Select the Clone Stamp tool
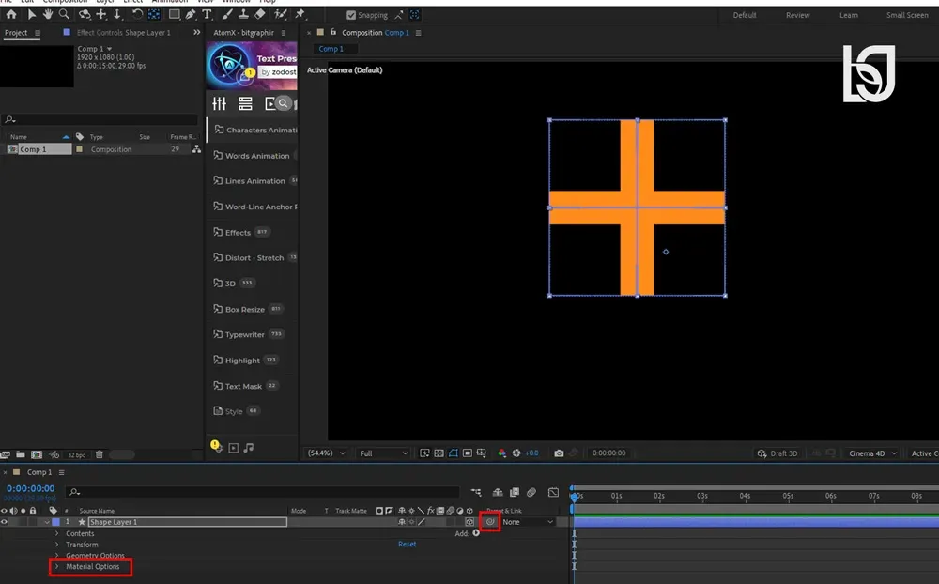939x584 pixels. [244, 14]
